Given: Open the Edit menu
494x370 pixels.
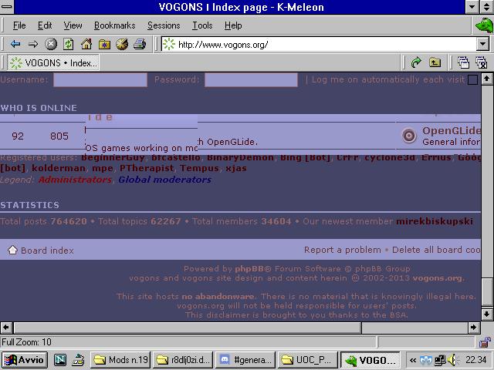Looking at the screenshot, I should click(45, 25).
